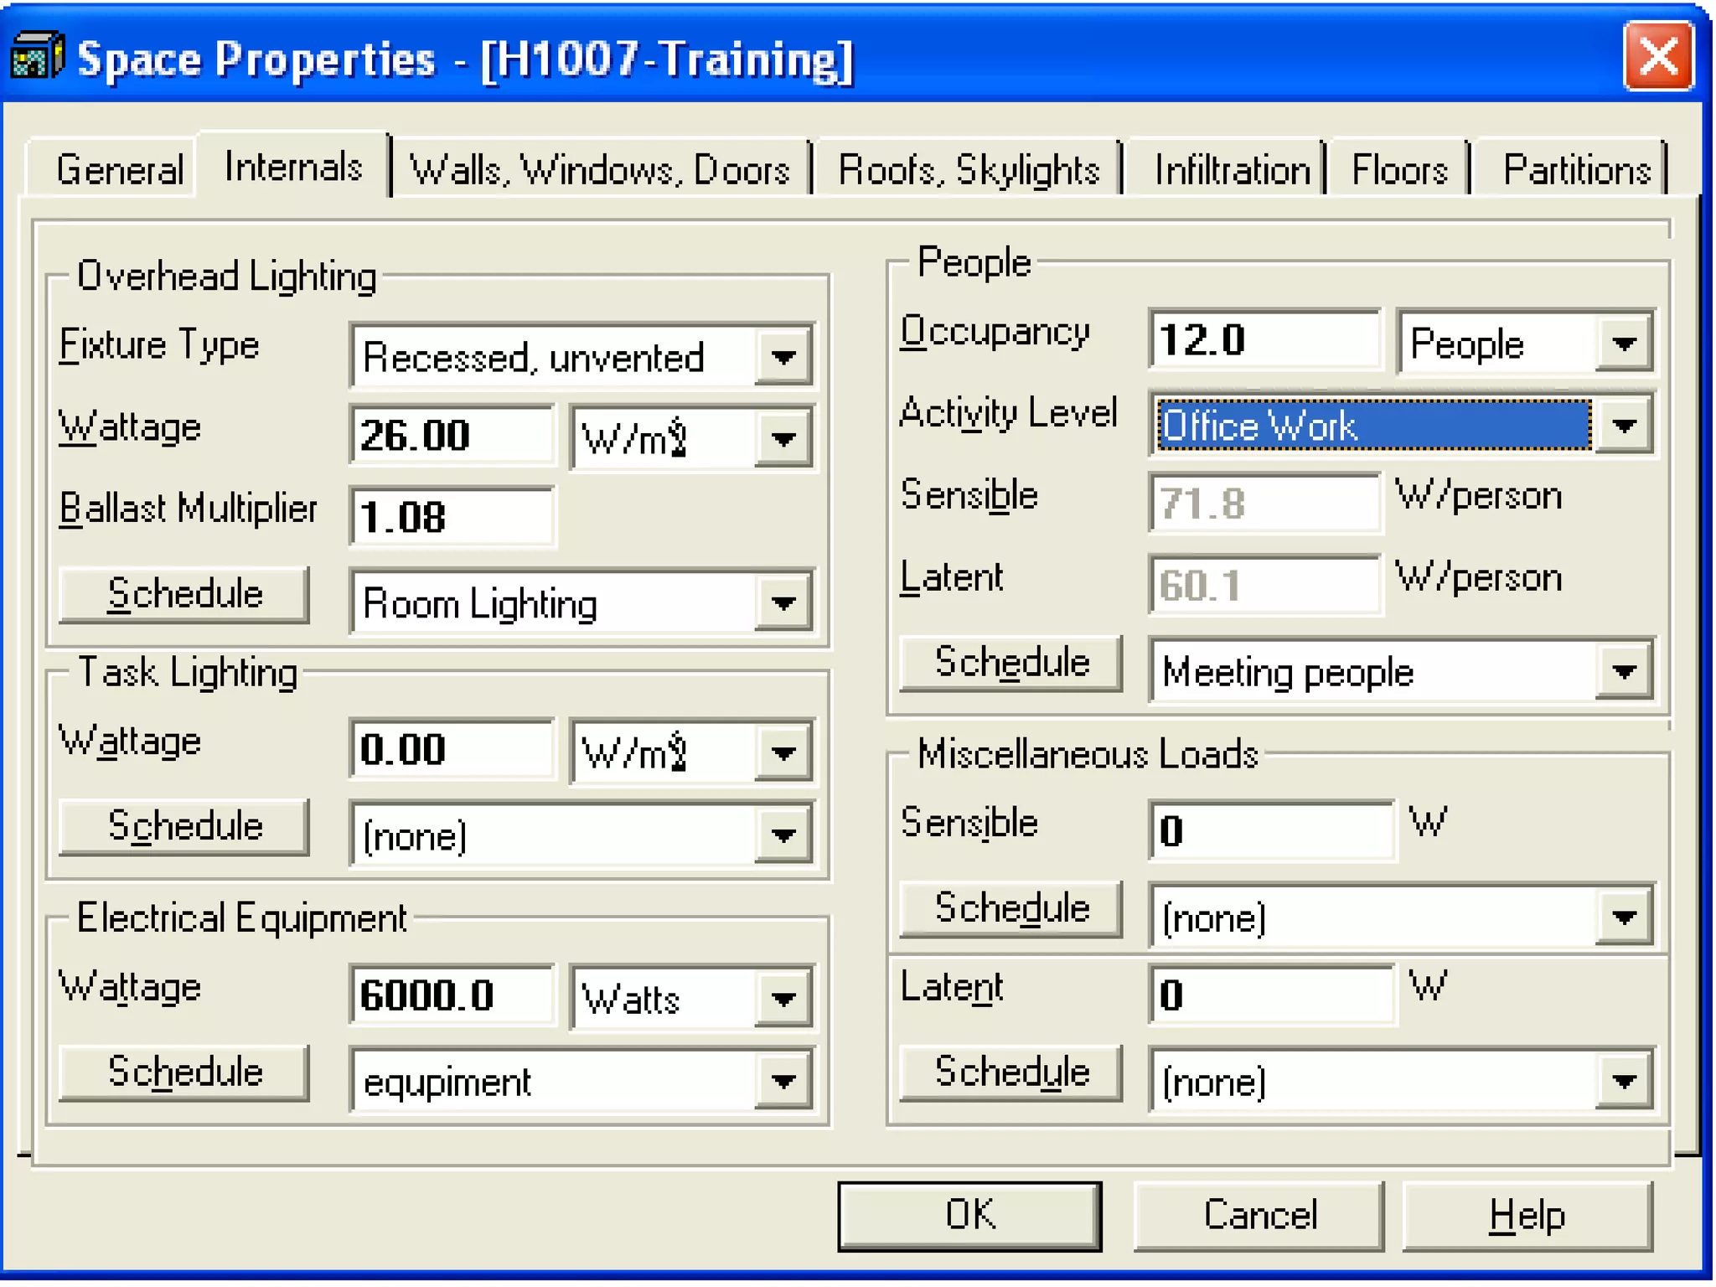The height and width of the screenshot is (1287, 1716).
Task: Open the Walls, Windows, Doors tab
Action: [600, 170]
